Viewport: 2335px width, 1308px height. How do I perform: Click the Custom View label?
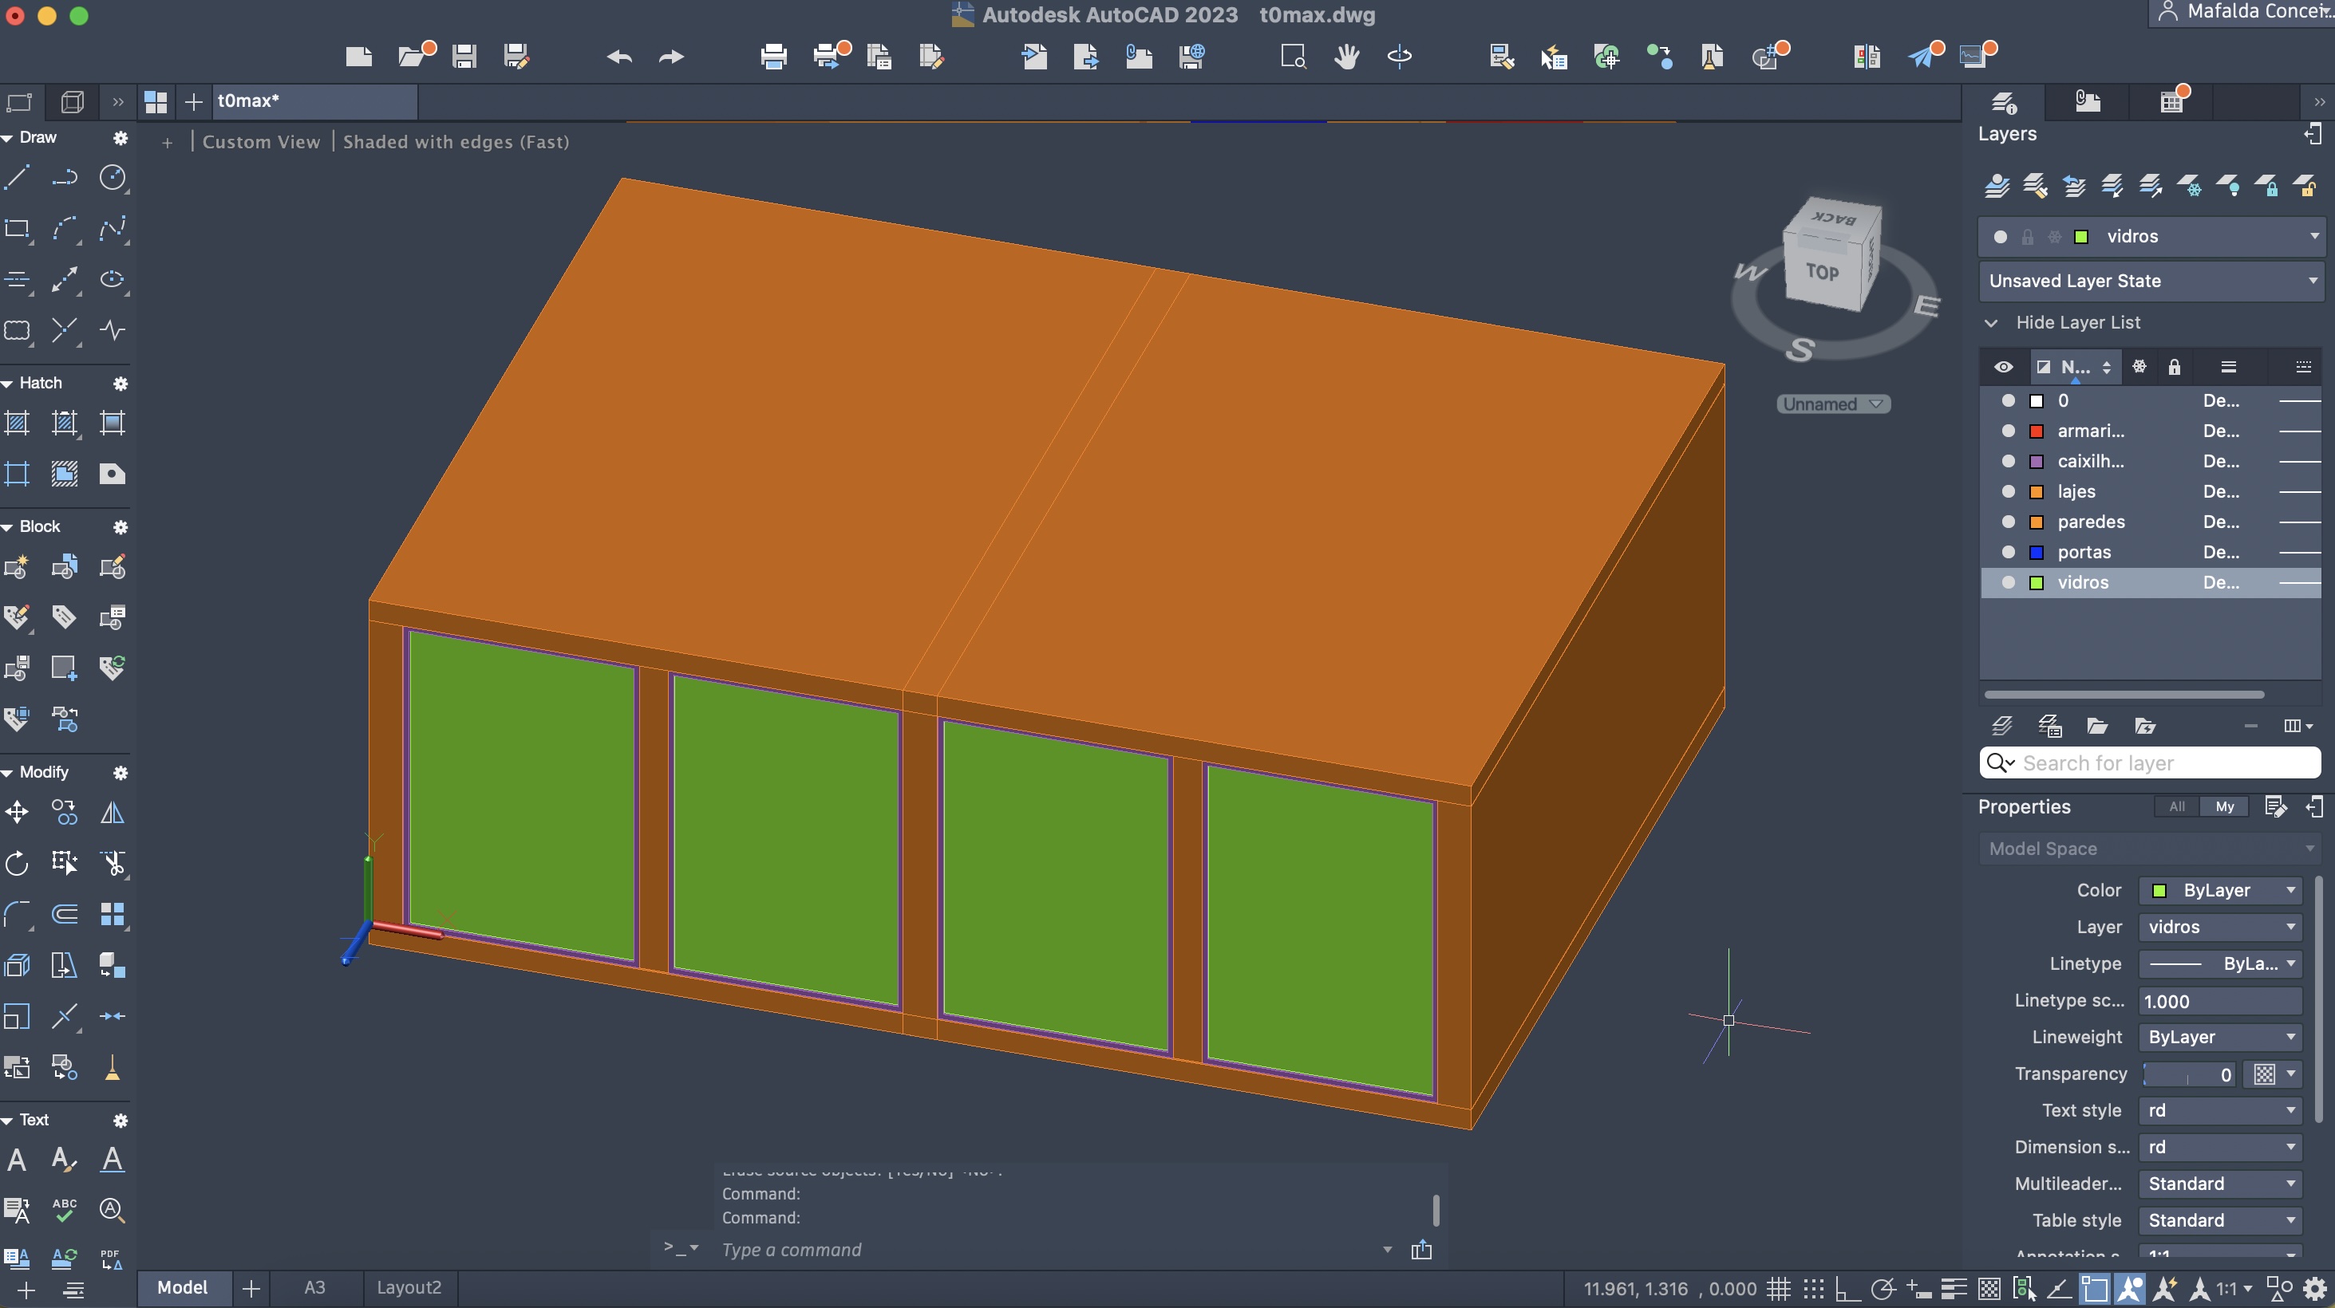pyautogui.click(x=261, y=142)
